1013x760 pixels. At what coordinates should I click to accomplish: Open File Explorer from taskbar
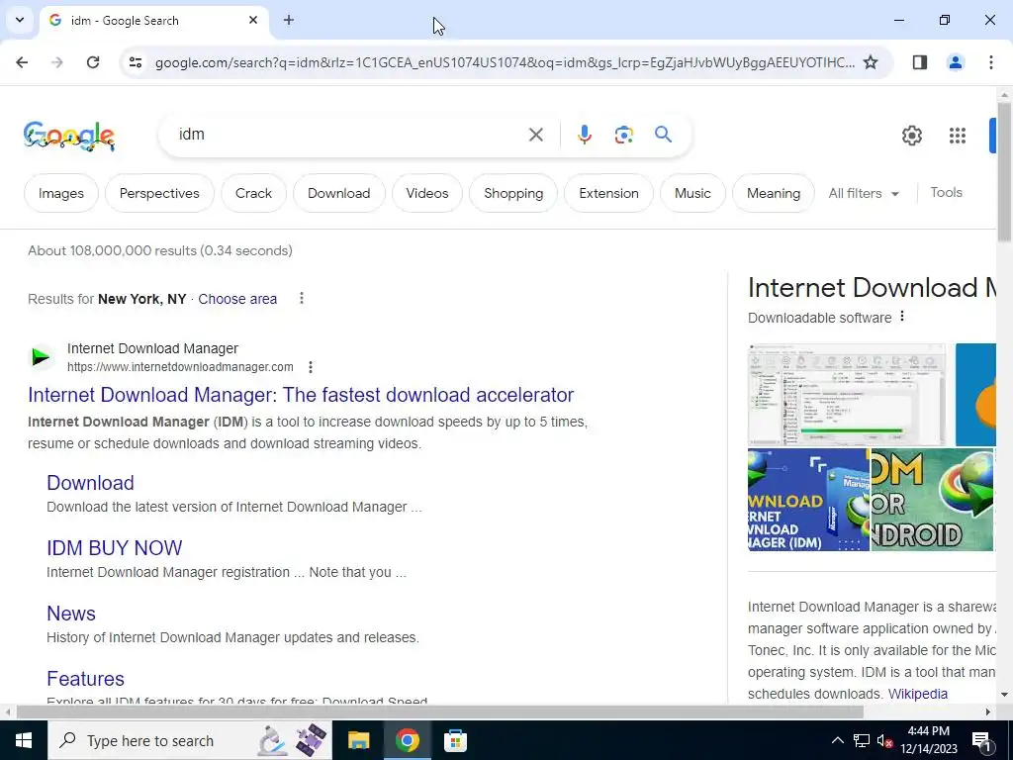point(358,740)
